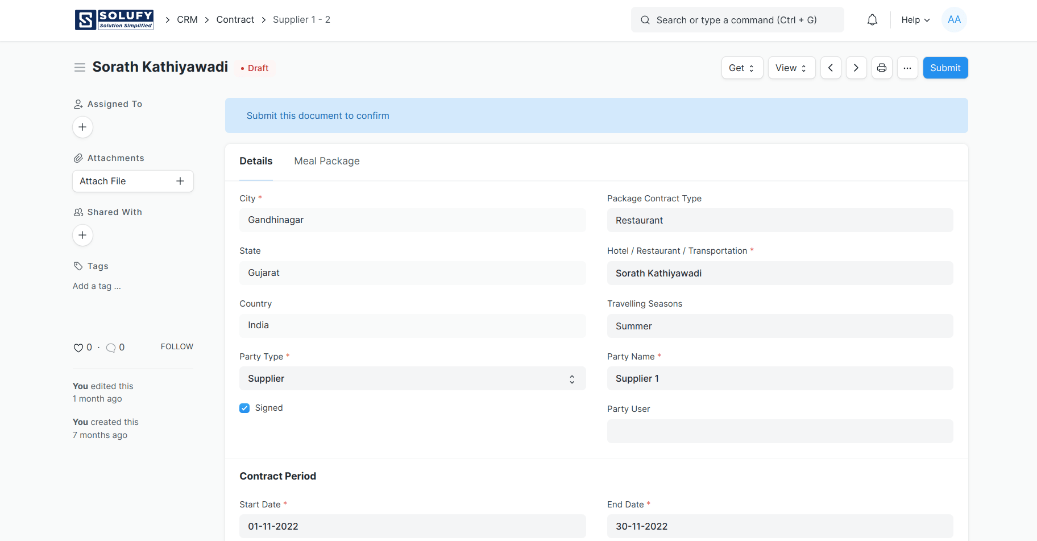Click the search magnifier icon
This screenshot has height=541, width=1037.
pos(645,20)
